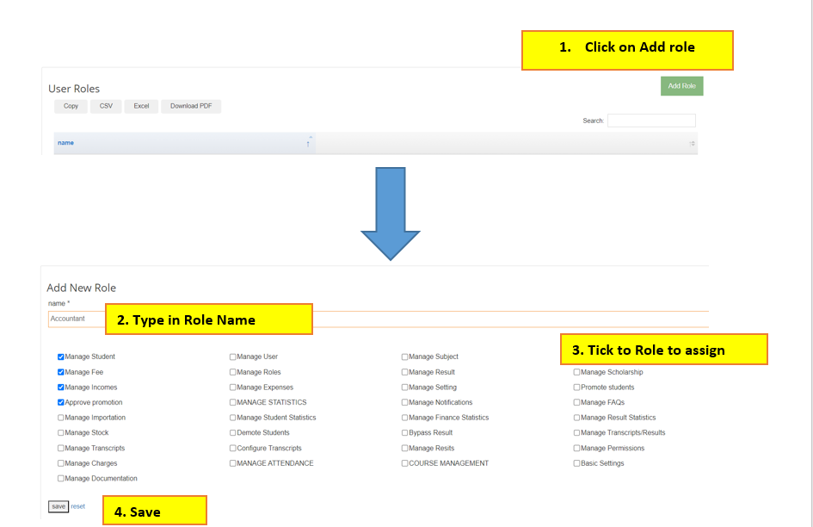
Task: Disable the Approve promotion checkbox
Action: [x=61, y=402]
